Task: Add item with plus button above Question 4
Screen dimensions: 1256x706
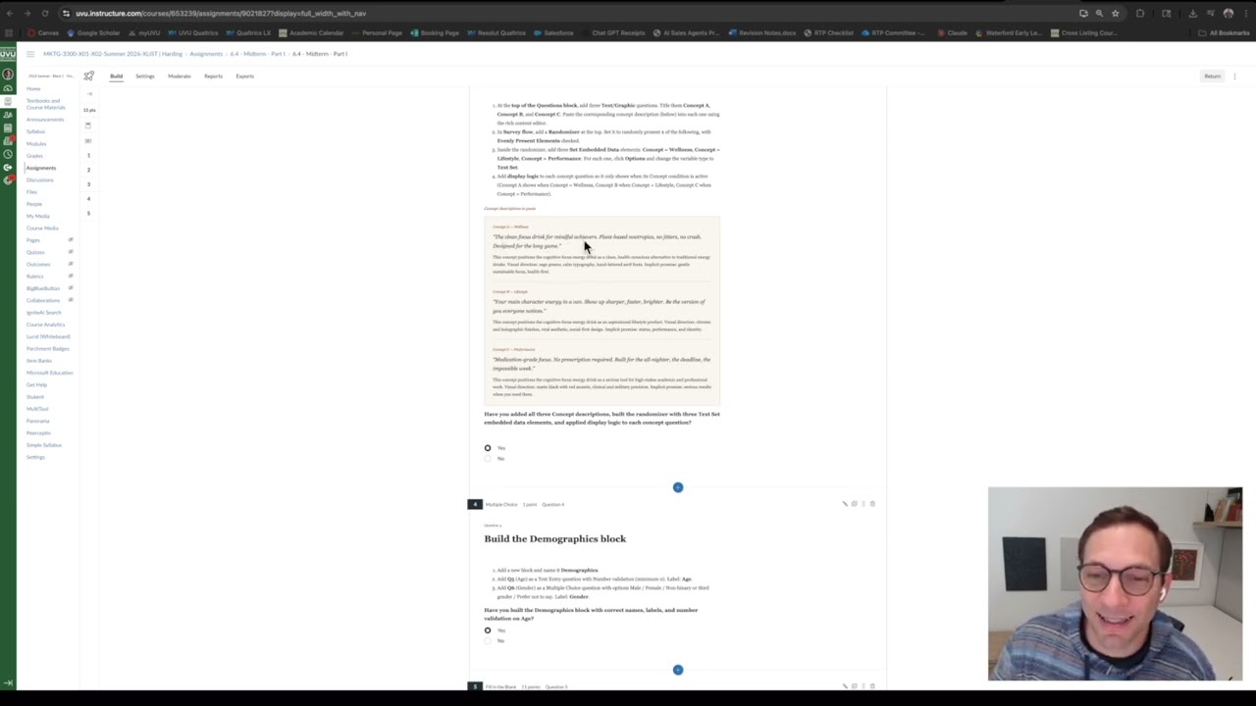Action: pos(678,487)
